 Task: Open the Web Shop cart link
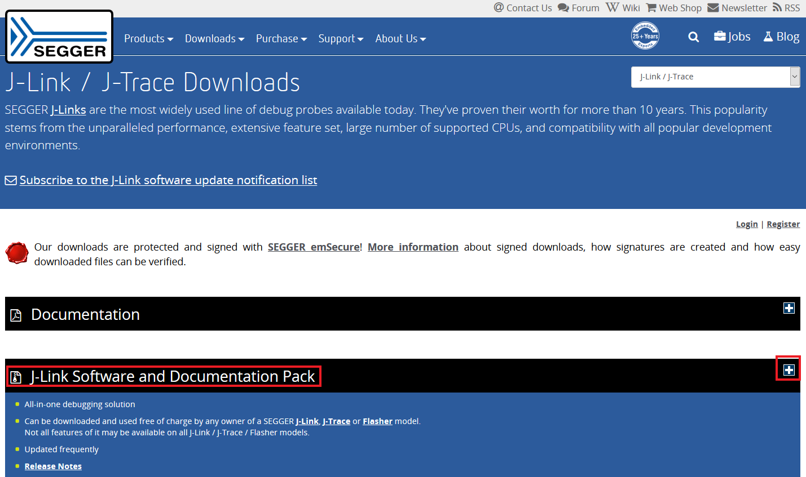(x=674, y=8)
